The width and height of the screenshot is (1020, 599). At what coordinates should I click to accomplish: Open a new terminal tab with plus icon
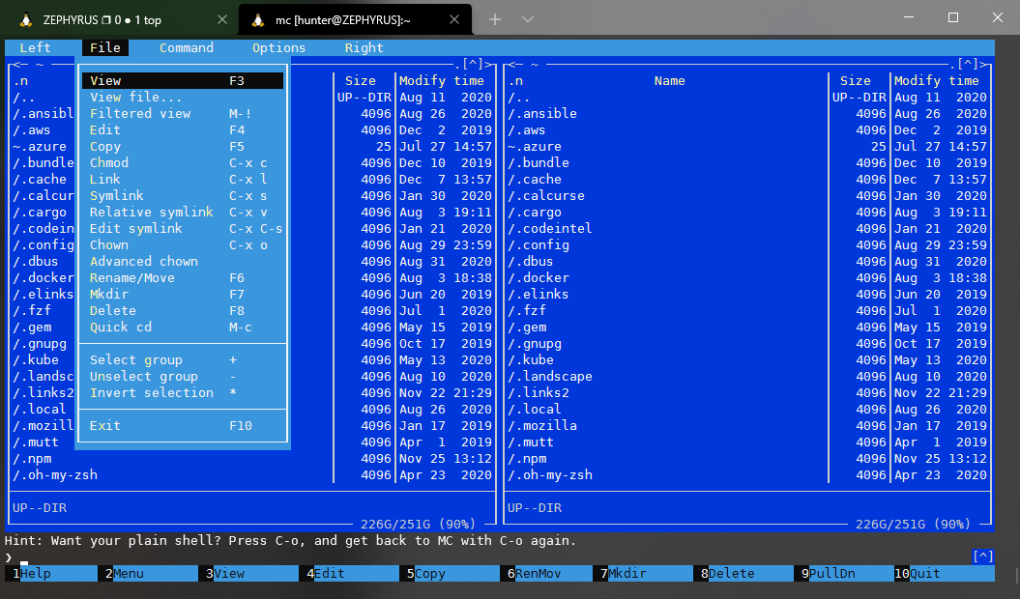pyautogui.click(x=494, y=18)
